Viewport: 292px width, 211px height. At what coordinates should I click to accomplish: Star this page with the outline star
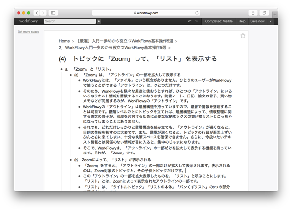(x=243, y=36)
